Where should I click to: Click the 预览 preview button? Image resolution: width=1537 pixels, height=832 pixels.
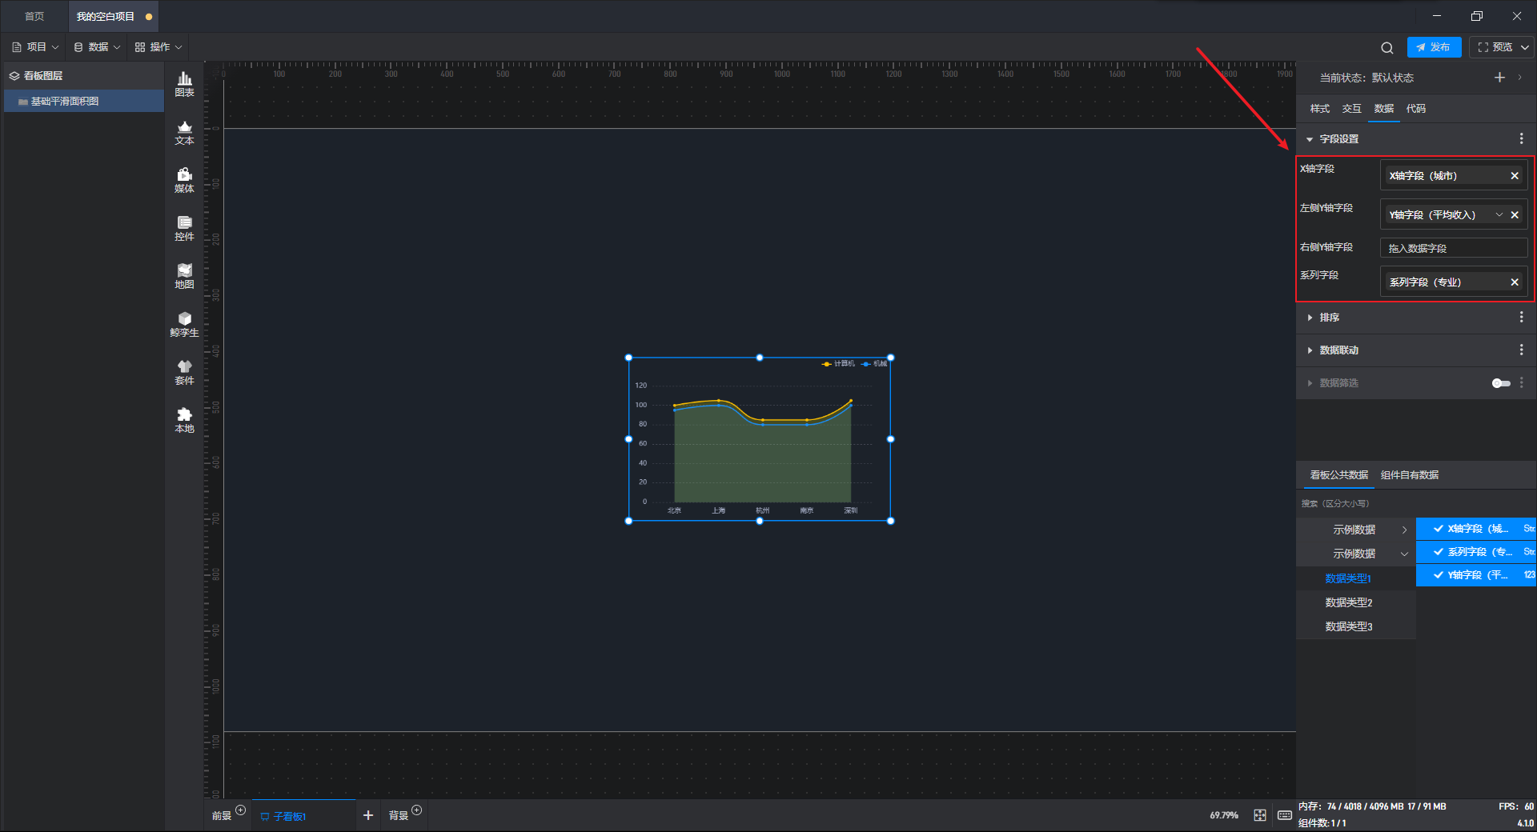tap(1495, 47)
